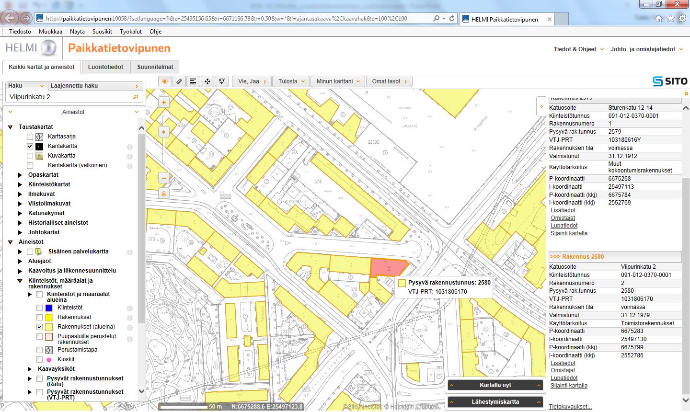Switch to Luontotiedot tab

pos(106,67)
